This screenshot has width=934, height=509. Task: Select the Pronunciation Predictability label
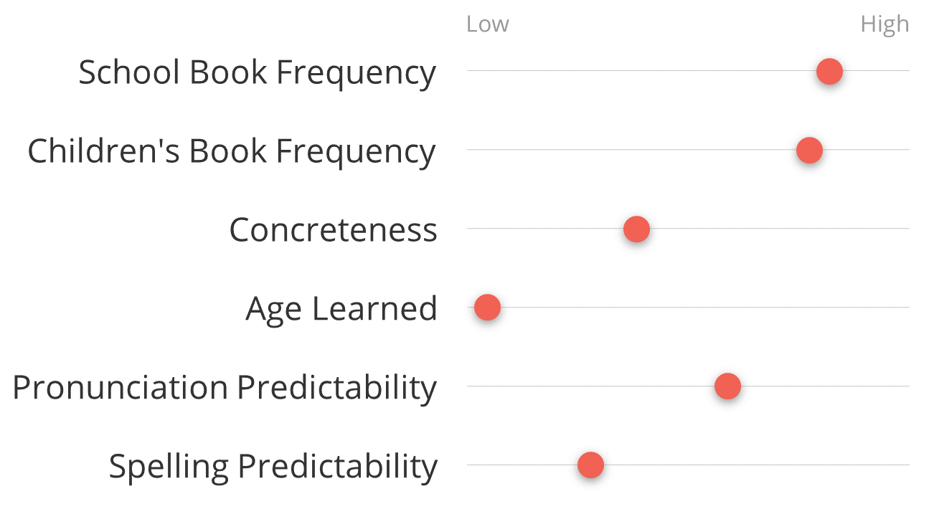[225, 388]
